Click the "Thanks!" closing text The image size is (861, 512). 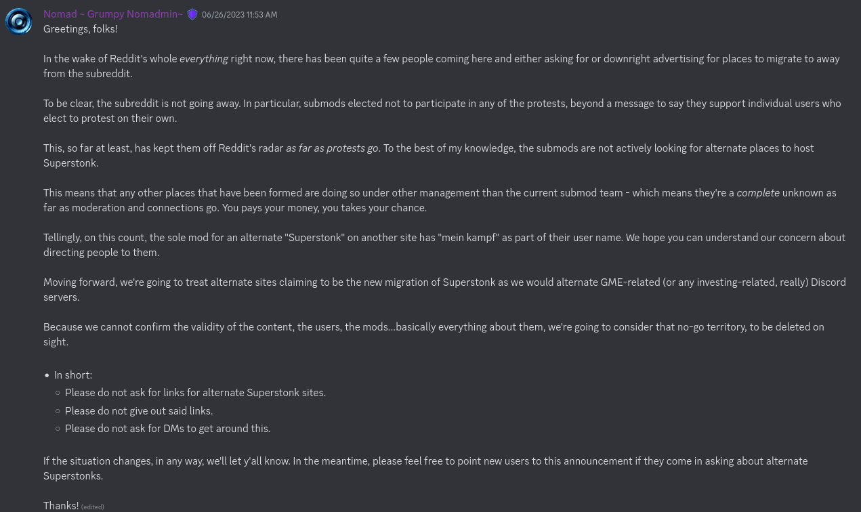61,506
